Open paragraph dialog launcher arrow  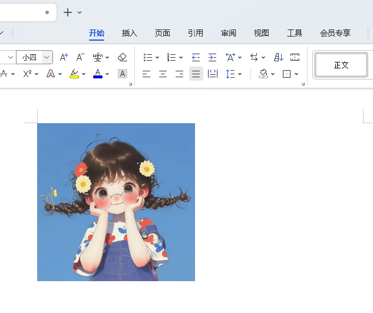[303, 84]
